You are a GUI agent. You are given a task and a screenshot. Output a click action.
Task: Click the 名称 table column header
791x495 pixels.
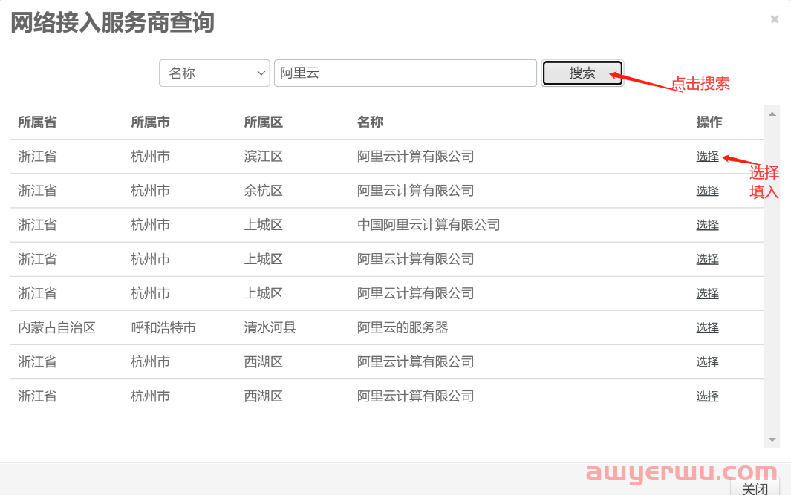point(371,122)
